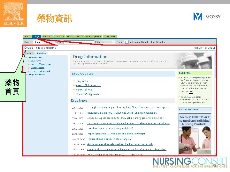The width and height of the screenshot is (230, 172).
Task: Switch to the gray sidebar tab beside Updates
Action: coord(30,53)
